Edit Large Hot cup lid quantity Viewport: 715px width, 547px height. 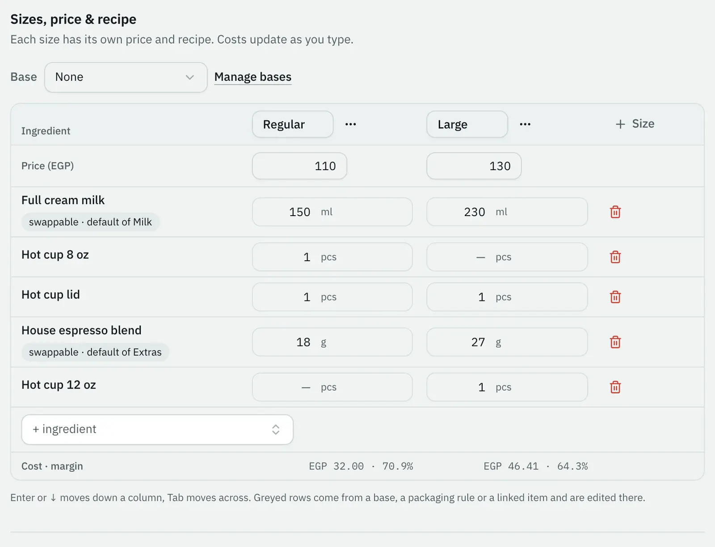click(x=507, y=297)
